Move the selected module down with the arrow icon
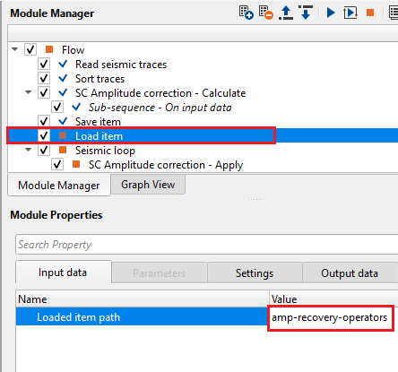The image size is (398, 372). (306, 13)
